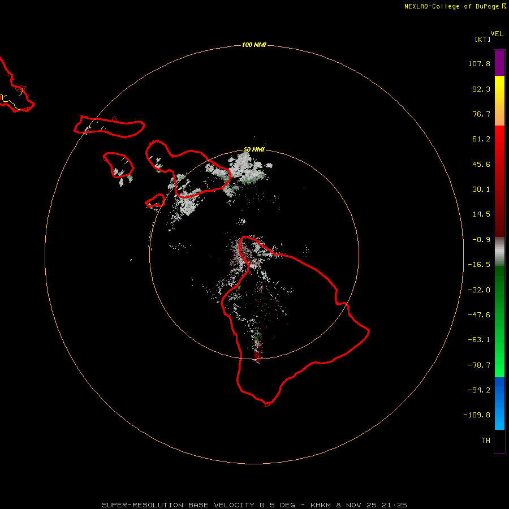This screenshot has width=509, height=509.
Task: Click the -63.1 legend value
Action: (x=479, y=340)
